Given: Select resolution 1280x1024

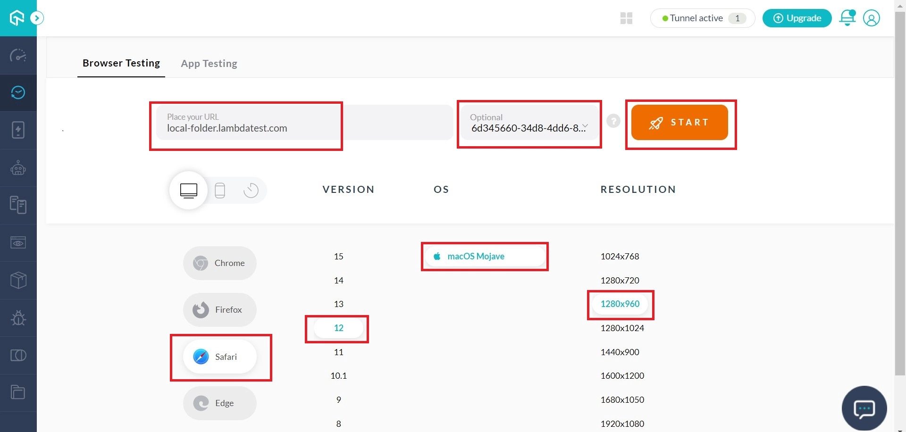Looking at the screenshot, I should click(622, 328).
